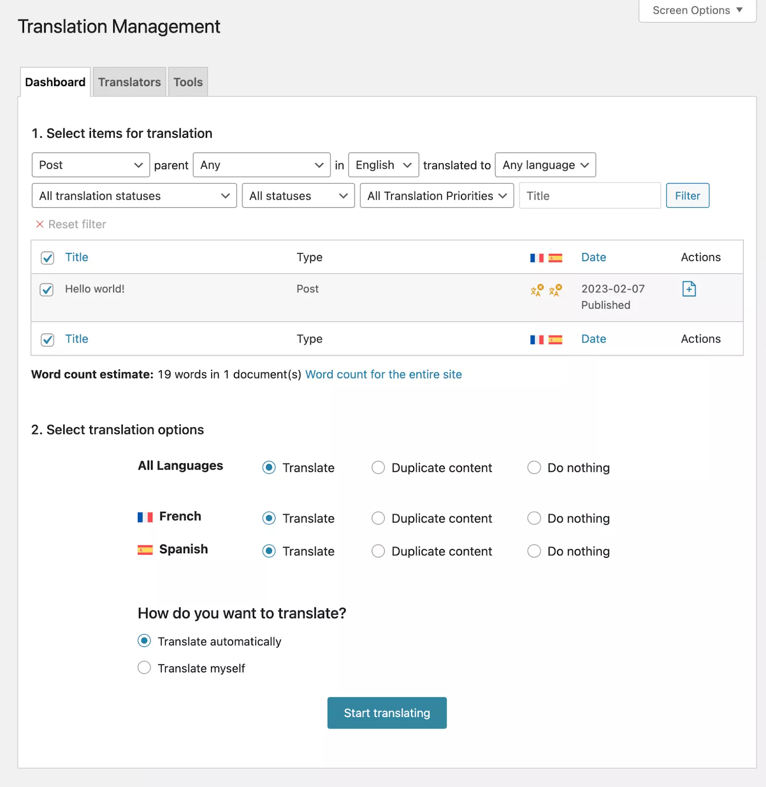The height and width of the screenshot is (787, 766).
Task: Toggle the select-all checkbox in table header
Action: [x=47, y=258]
